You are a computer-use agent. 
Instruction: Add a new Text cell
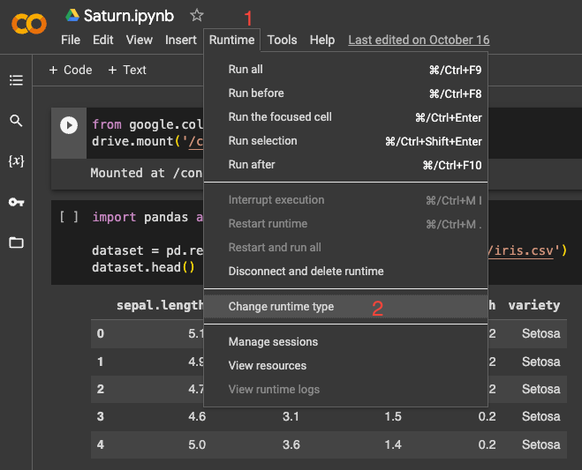coord(127,70)
